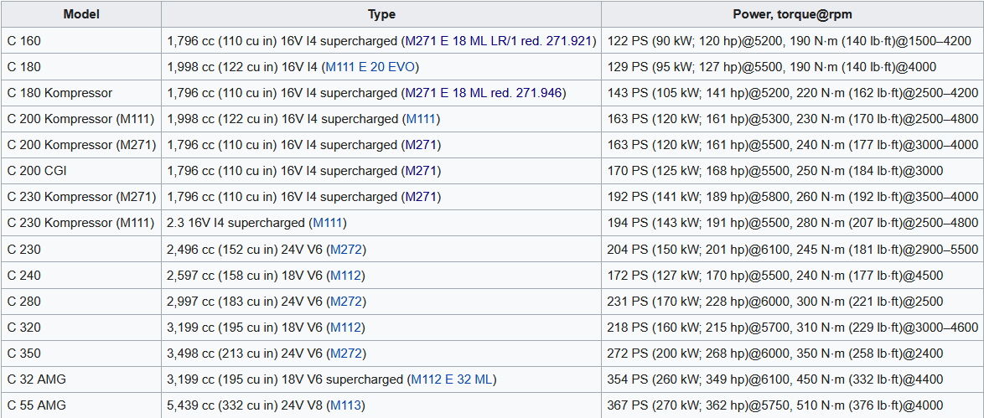984x418 pixels.
Task: Click the 192 PS (141 kW; 189 hp)@5800 power cell
Action: coord(793,197)
